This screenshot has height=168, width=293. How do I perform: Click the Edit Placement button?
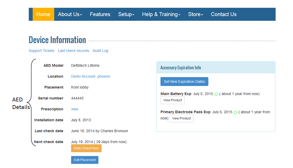coord(85,160)
